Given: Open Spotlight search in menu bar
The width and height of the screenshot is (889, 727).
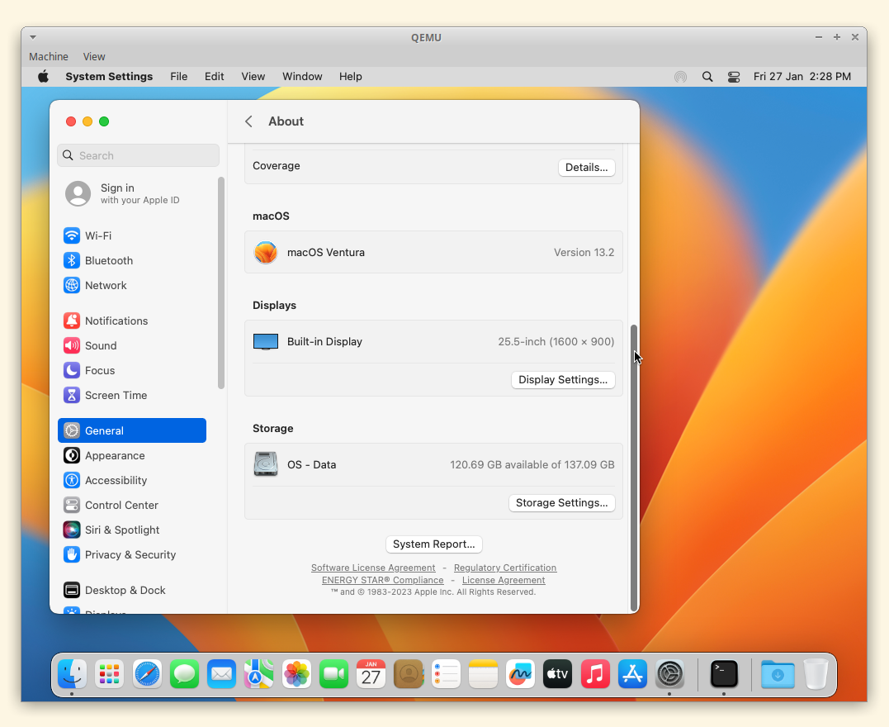Looking at the screenshot, I should click(x=707, y=77).
